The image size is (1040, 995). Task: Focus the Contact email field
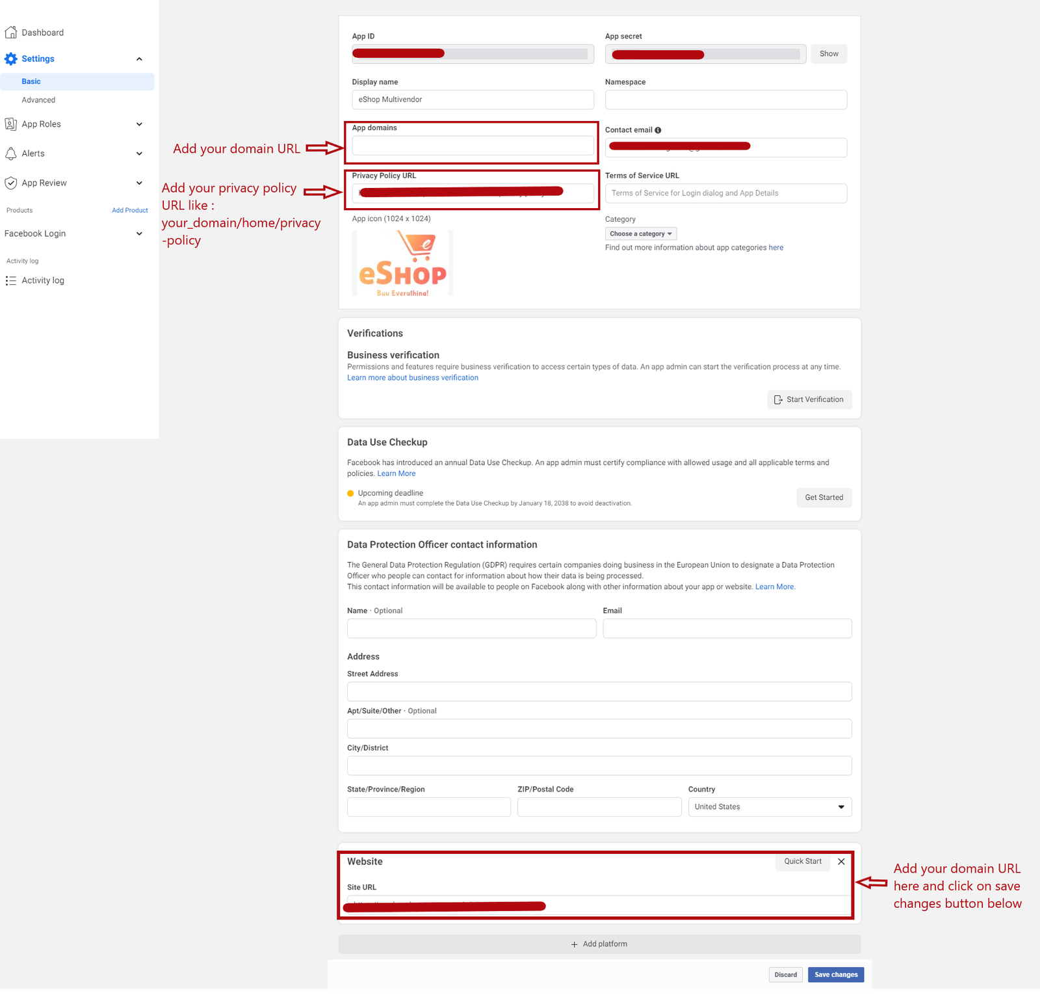[726, 148]
